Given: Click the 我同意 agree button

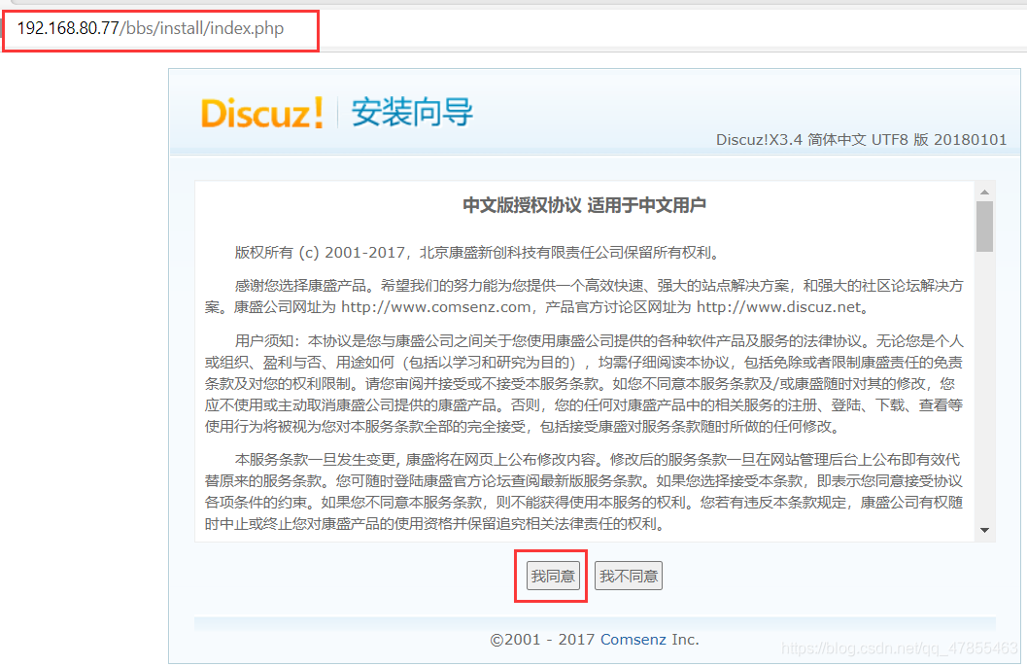Looking at the screenshot, I should [554, 577].
